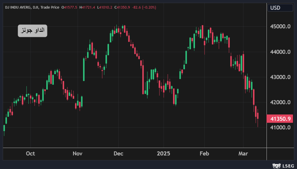Click the close price value C41350.9

click(122, 7)
